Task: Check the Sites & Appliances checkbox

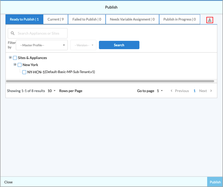Action: [15, 58]
